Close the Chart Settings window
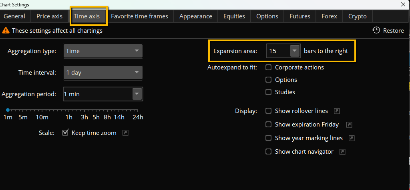Image resolution: width=410 pixels, height=190 pixels. (403, 4)
